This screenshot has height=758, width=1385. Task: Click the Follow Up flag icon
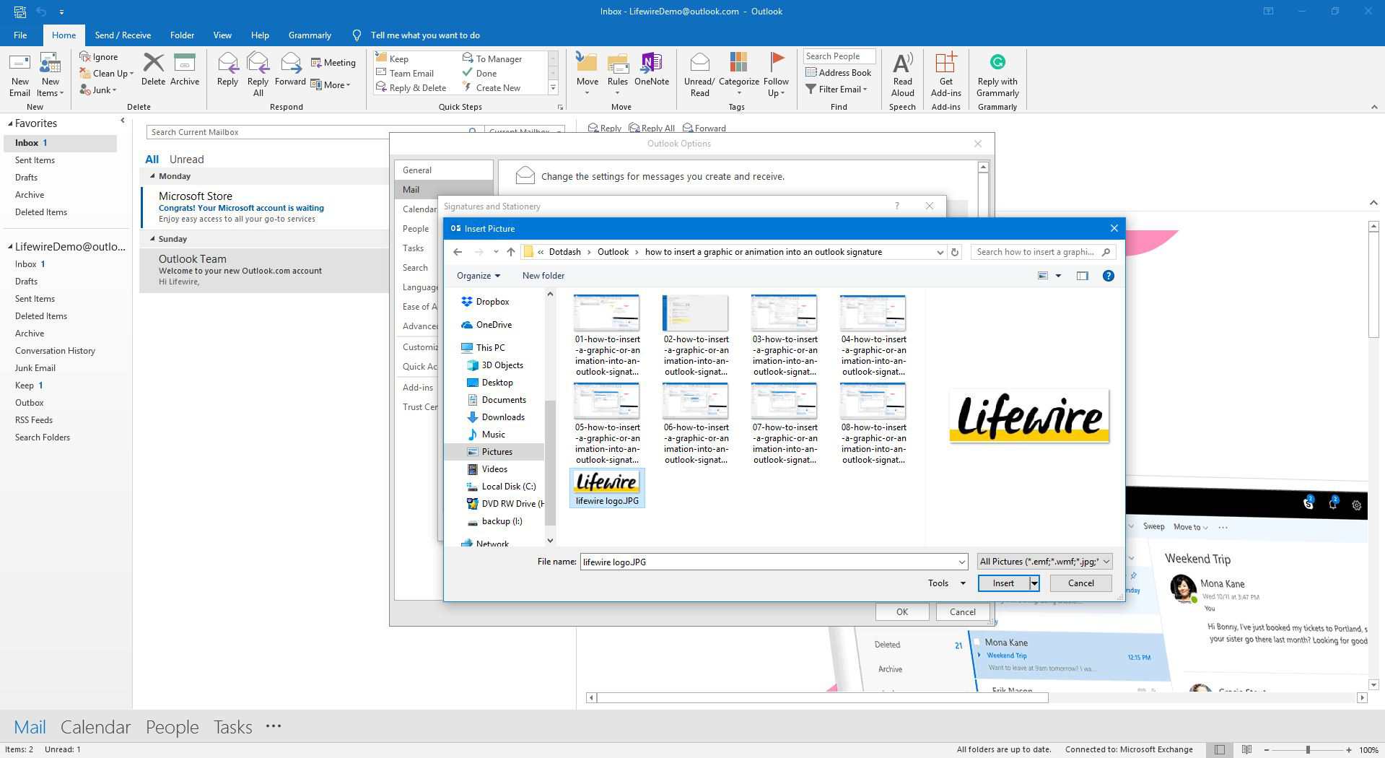pos(776,74)
